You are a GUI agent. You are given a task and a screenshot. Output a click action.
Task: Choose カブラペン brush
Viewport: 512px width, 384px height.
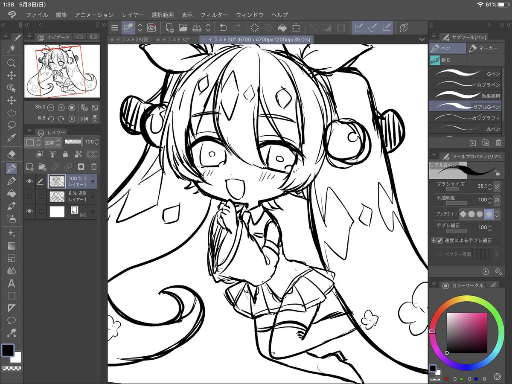(465, 84)
